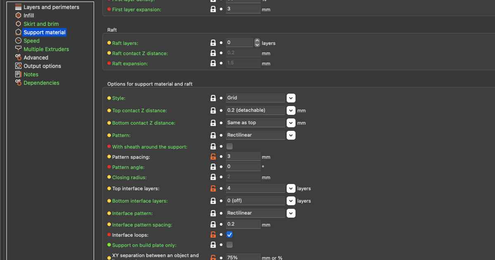This screenshot has height=260, width=495.
Task: Click the orange unlocked lock for Top interface layers
Action: point(213,189)
